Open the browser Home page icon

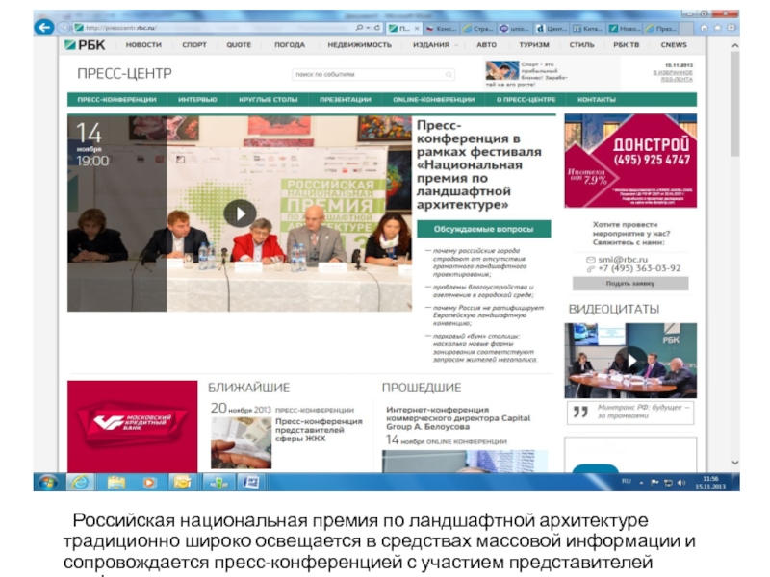[x=704, y=28]
